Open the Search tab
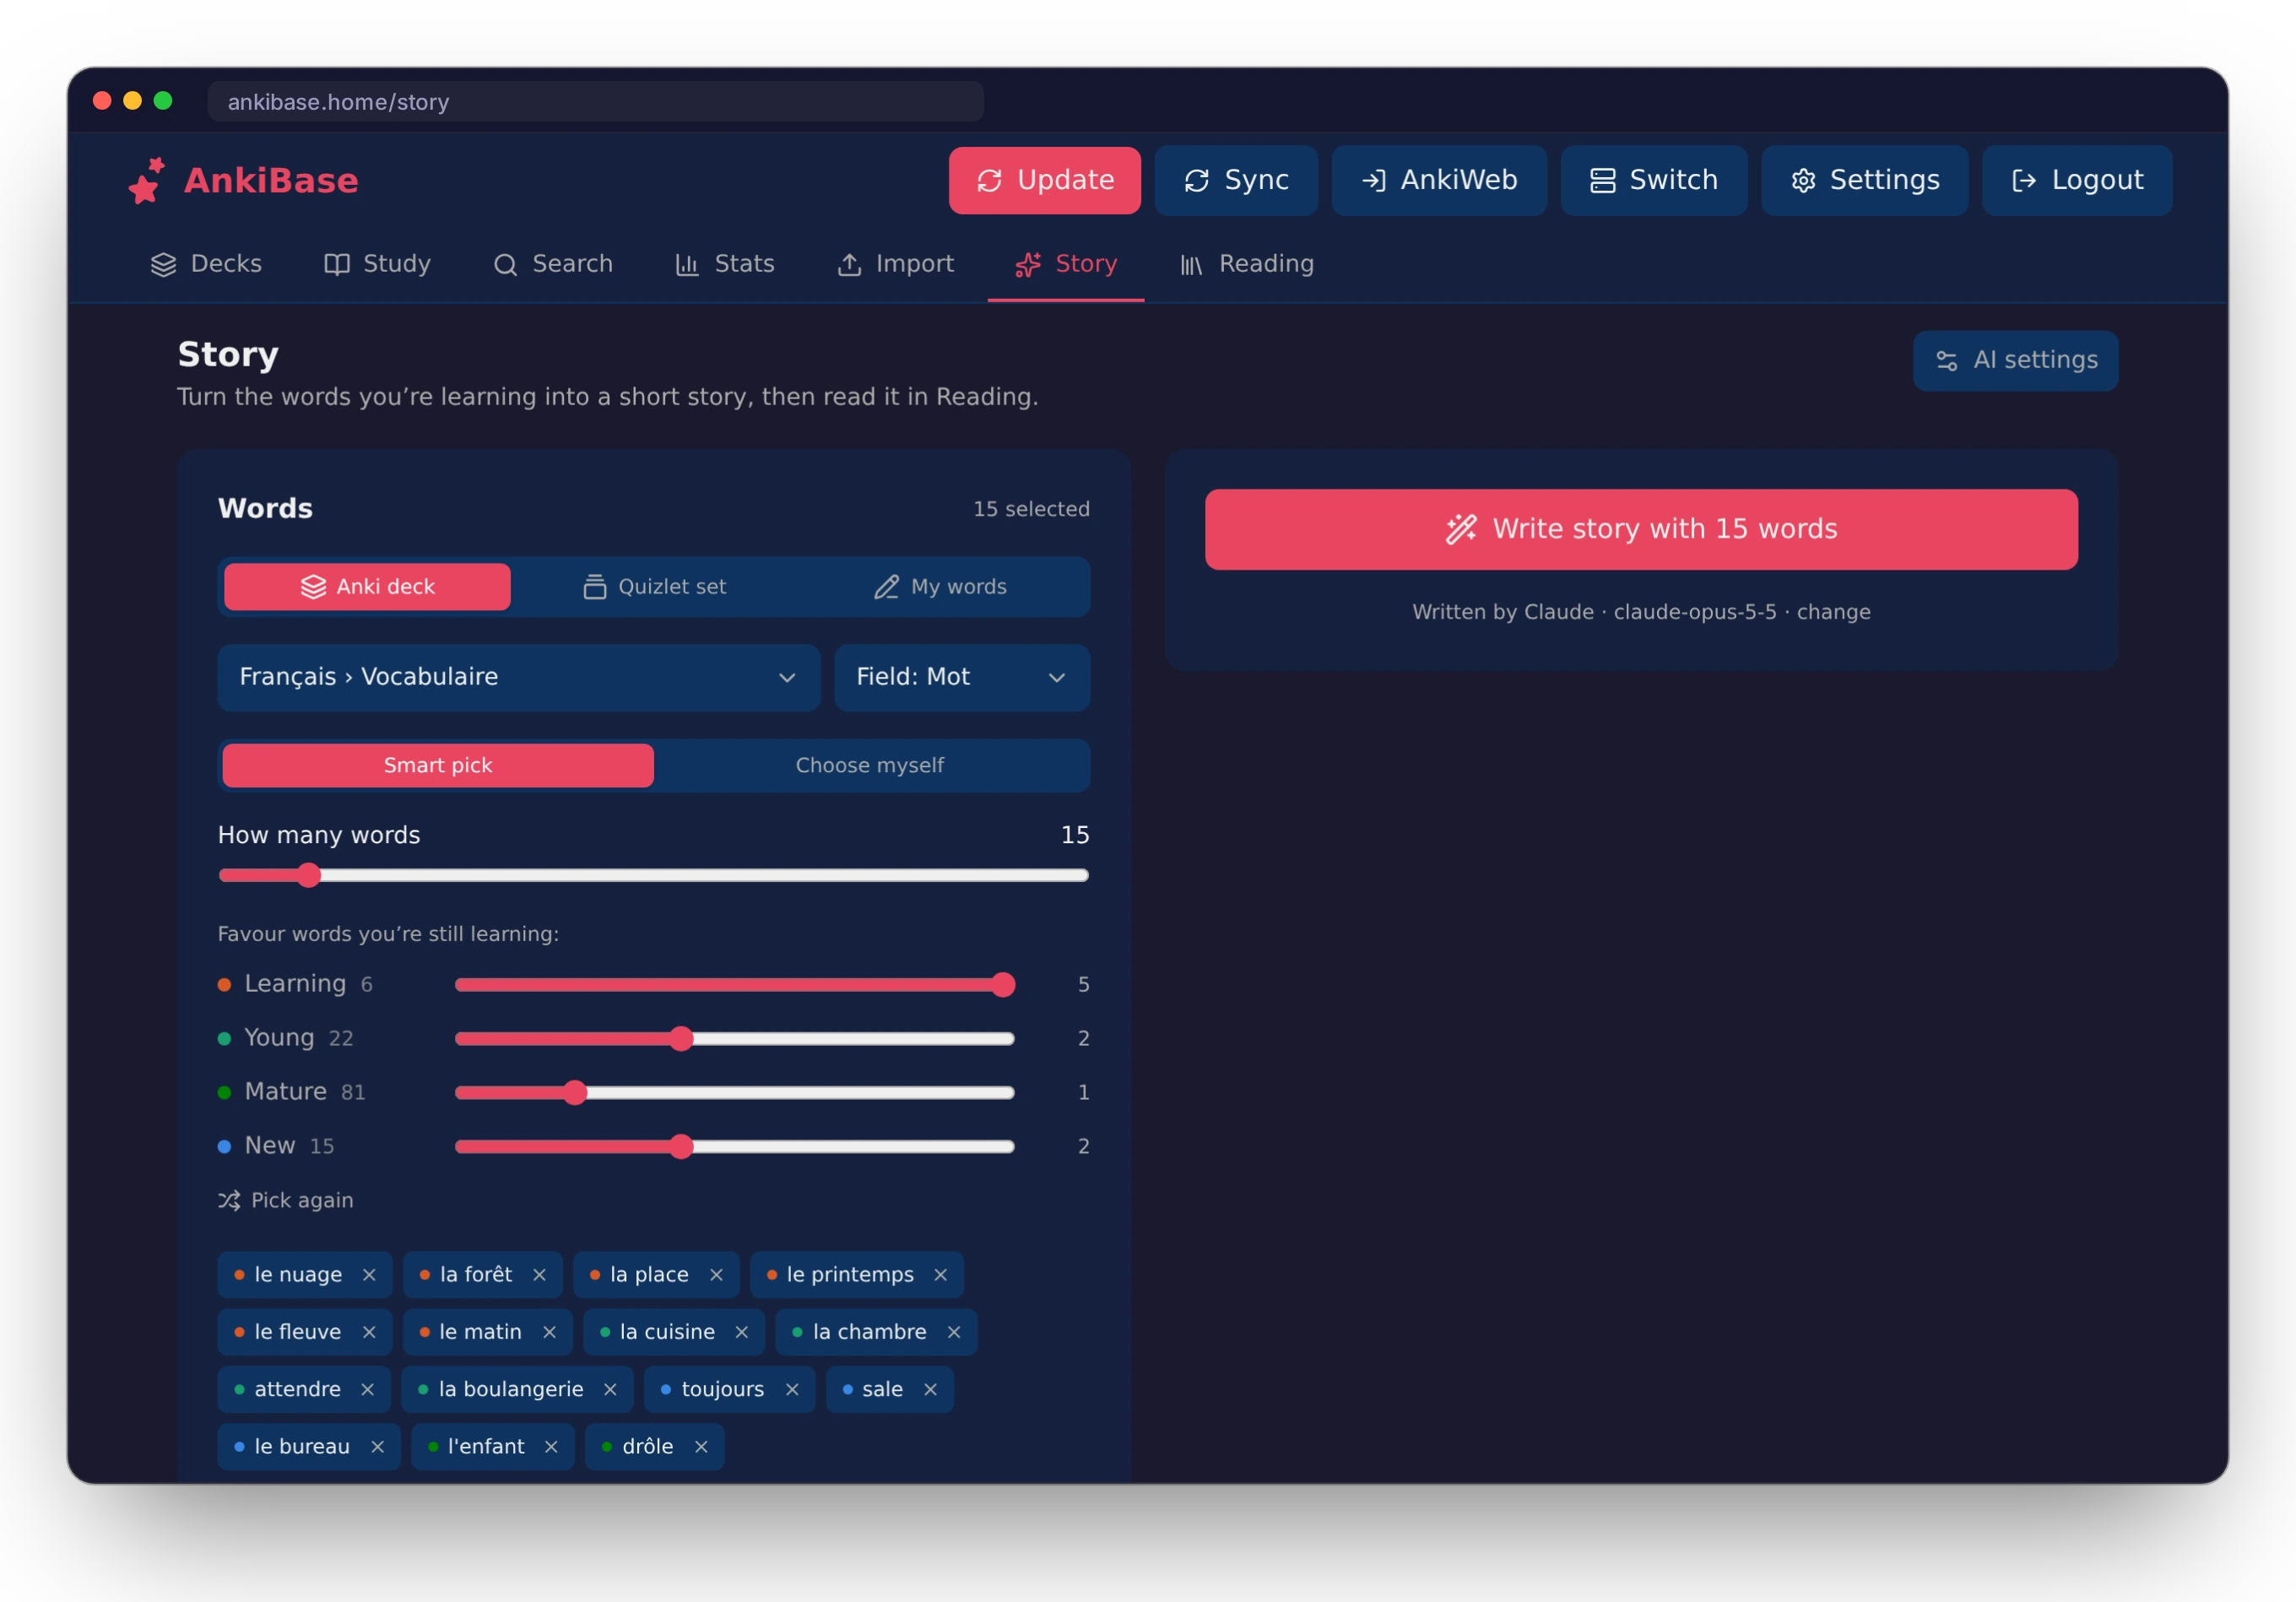 [x=553, y=264]
